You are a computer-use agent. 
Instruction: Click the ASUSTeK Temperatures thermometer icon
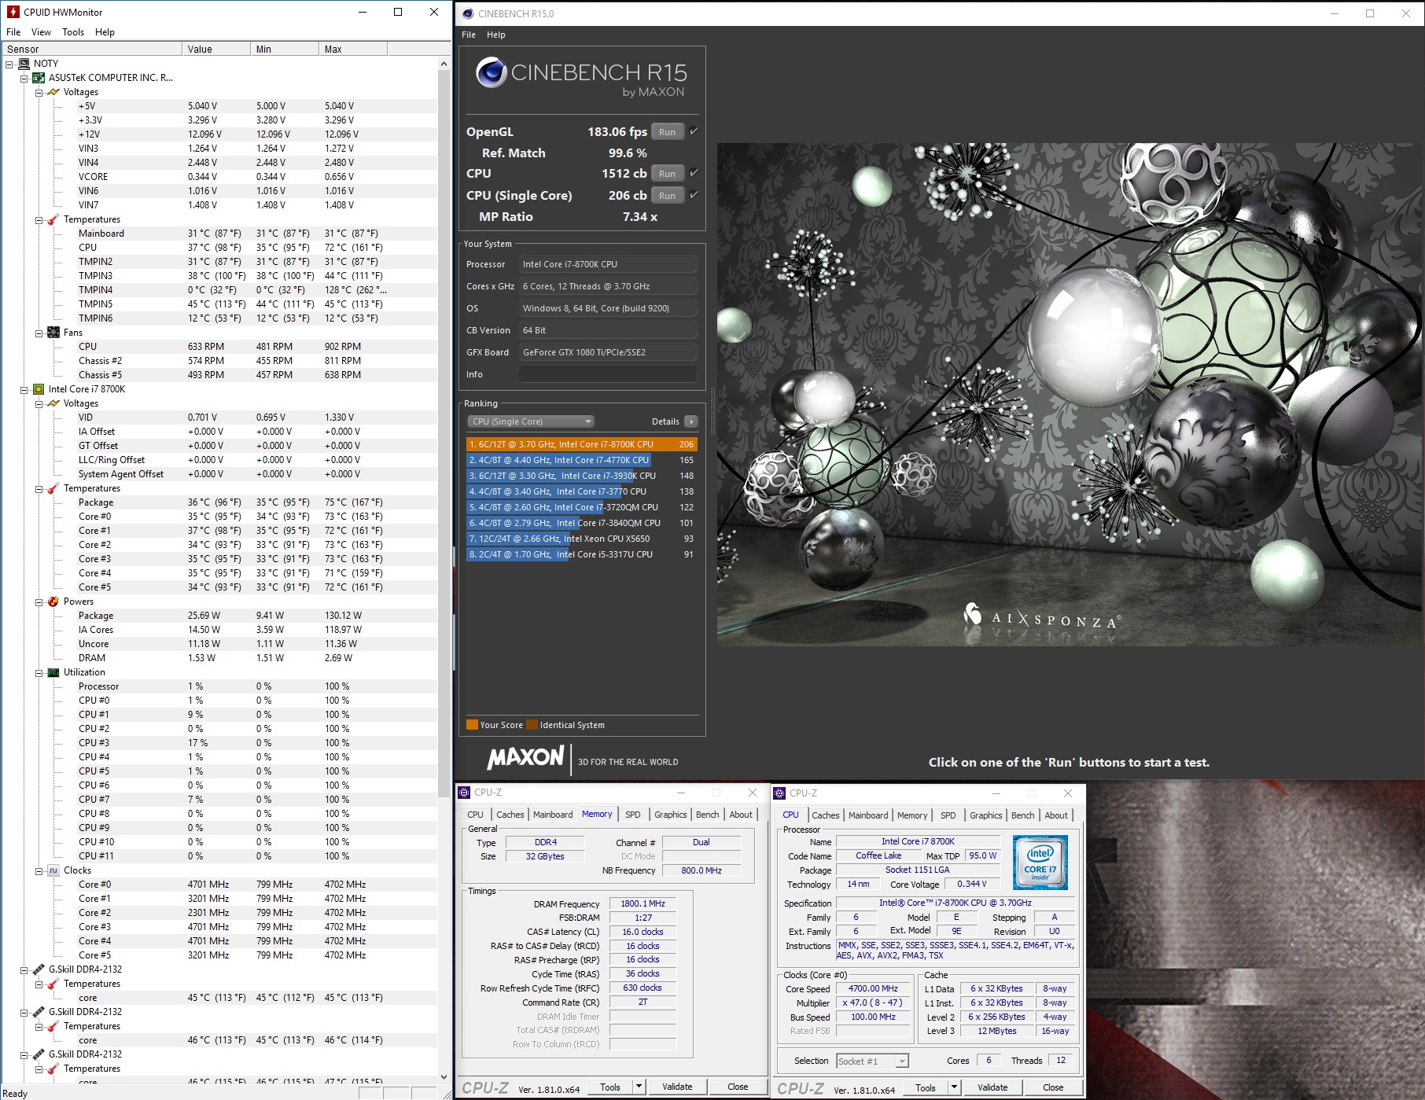[x=53, y=219]
